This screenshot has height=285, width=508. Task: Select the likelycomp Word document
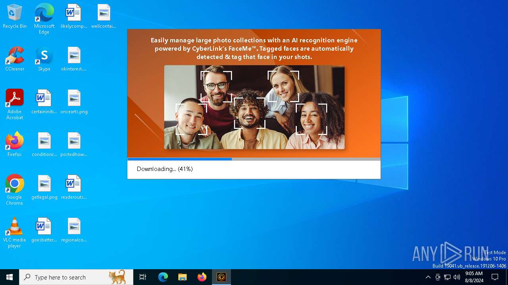pyautogui.click(x=74, y=16)
